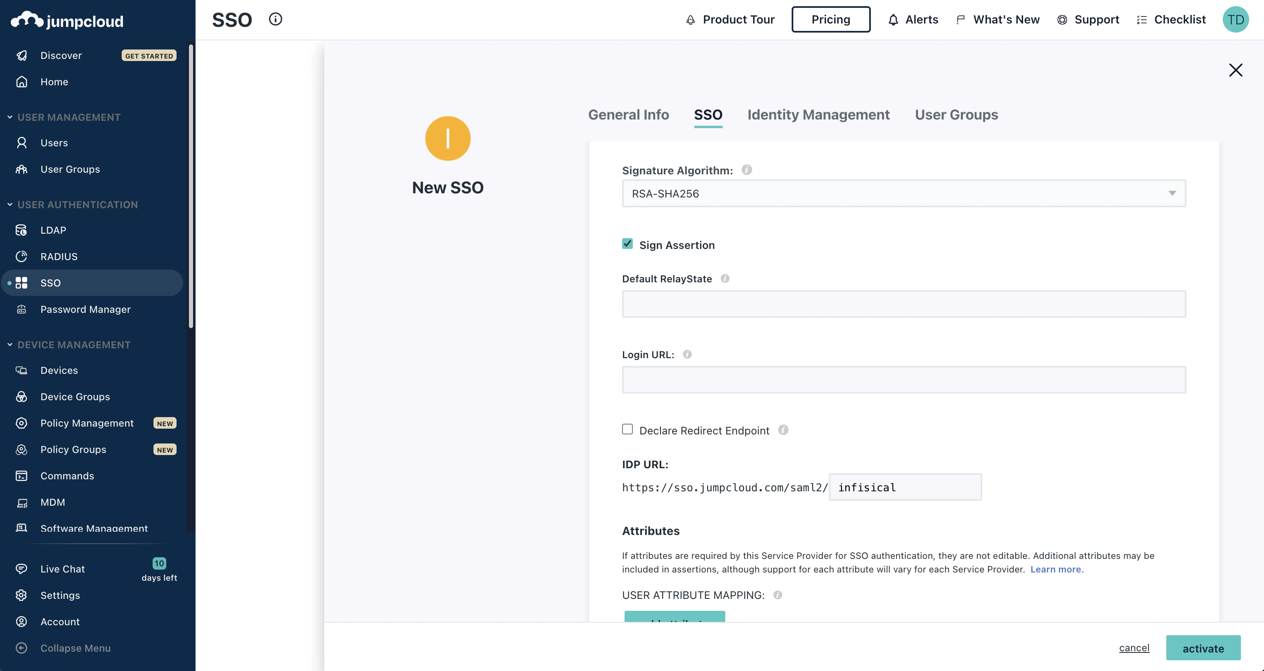Open Account profile icon
Image resolution: width=1264 pixels, height=671 pixels.
(21, 622)
